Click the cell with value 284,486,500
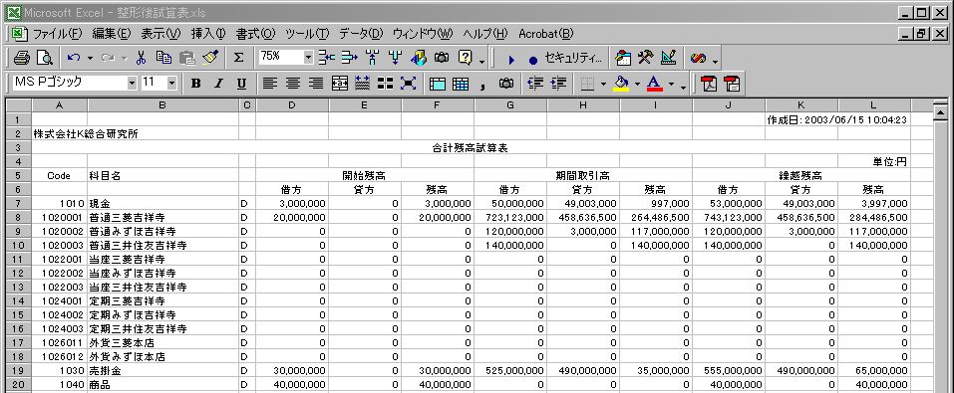954x393 pixels. tap(874, 218)
